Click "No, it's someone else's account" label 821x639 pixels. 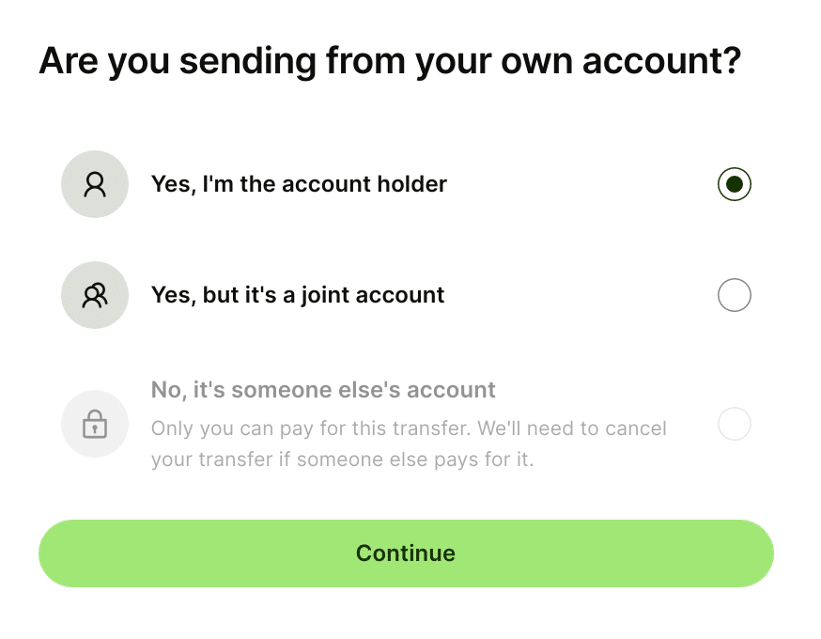tap(323, 390)
